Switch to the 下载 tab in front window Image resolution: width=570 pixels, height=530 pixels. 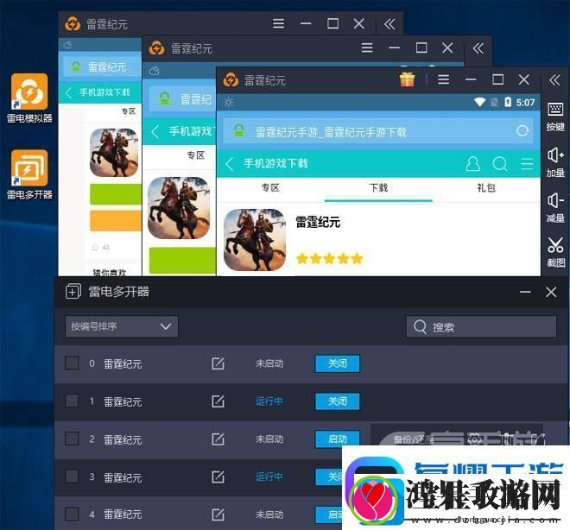coord(378,188)
